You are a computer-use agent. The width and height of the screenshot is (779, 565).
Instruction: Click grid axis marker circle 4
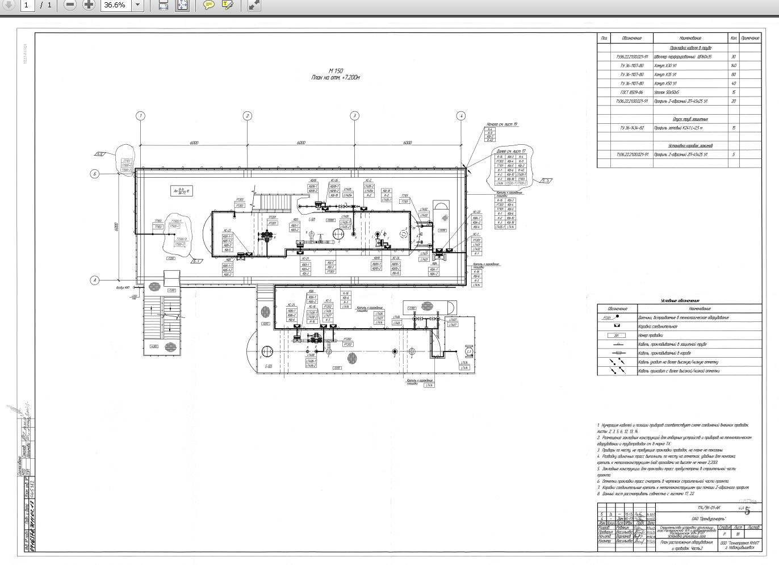click(461, 116)
